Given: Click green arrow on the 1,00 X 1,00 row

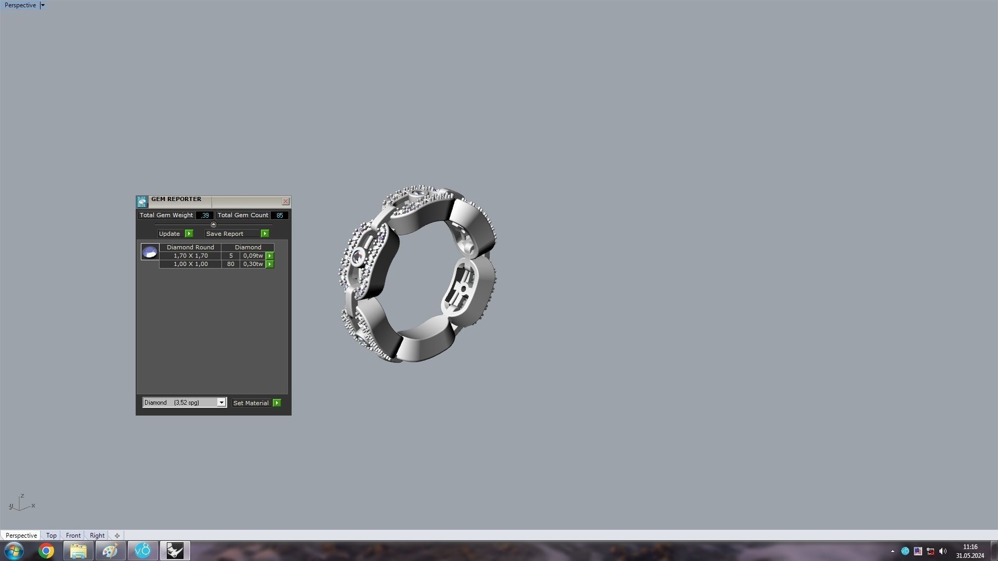Looking at the screenshot, I should point(270,264).
